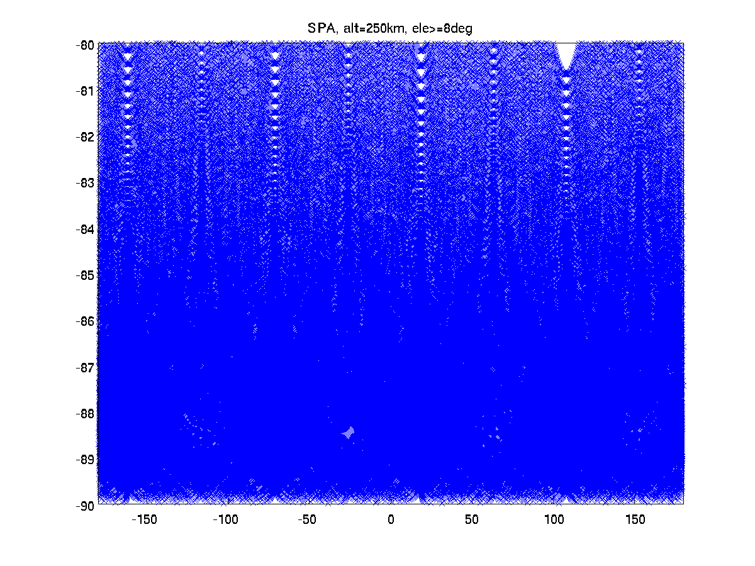Click the -150 x-axis tick label
Image resolution: width=755 pixels, height=566 pixels.
pyautogui.click(x=145, y=519)
